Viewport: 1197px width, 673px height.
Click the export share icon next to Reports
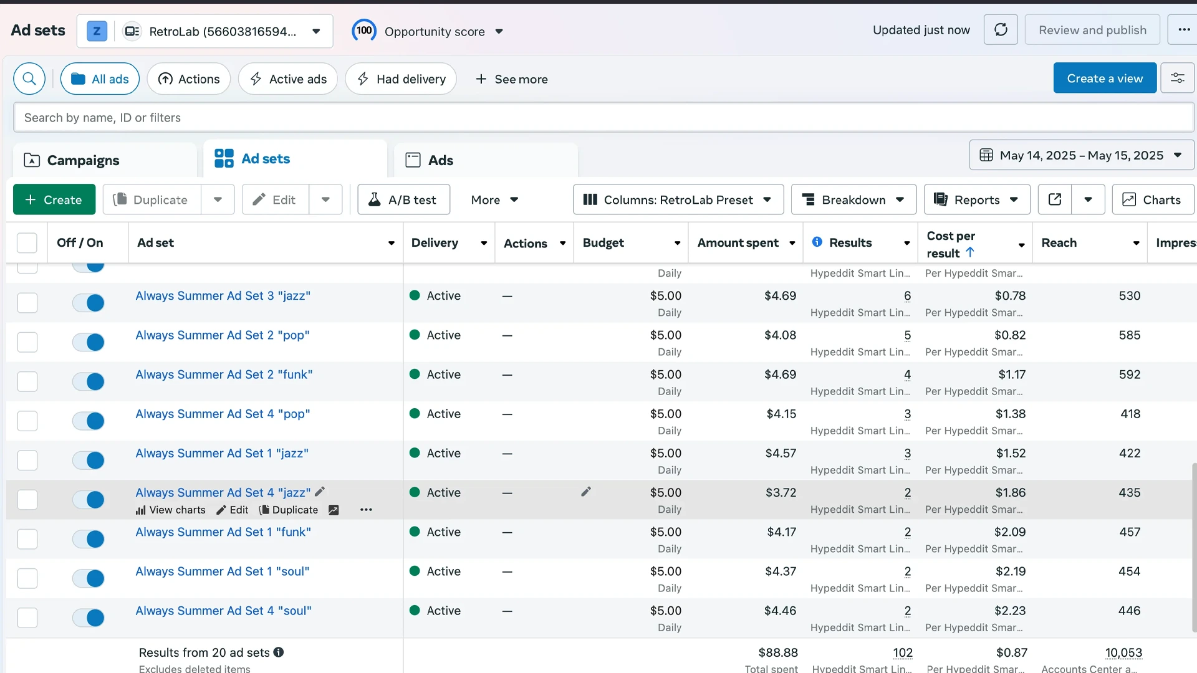click(x=1055, y=199)
